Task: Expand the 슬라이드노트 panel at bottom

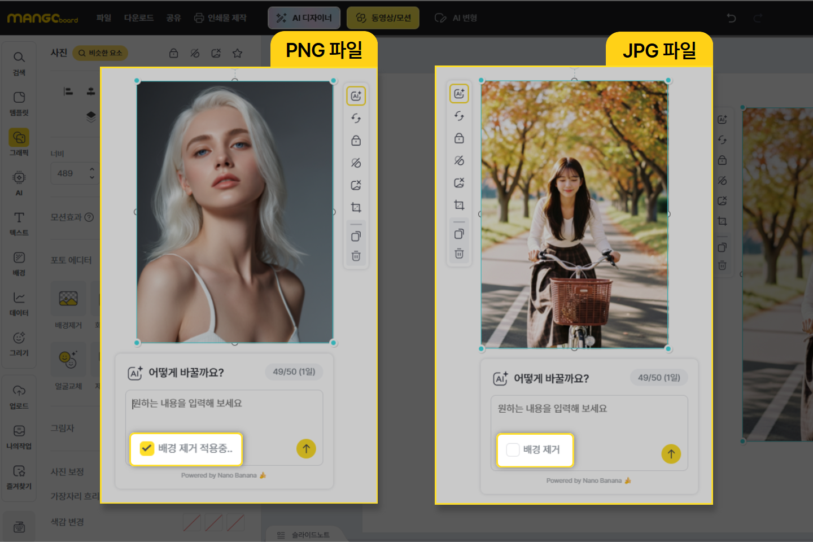Action: point(305,535)
